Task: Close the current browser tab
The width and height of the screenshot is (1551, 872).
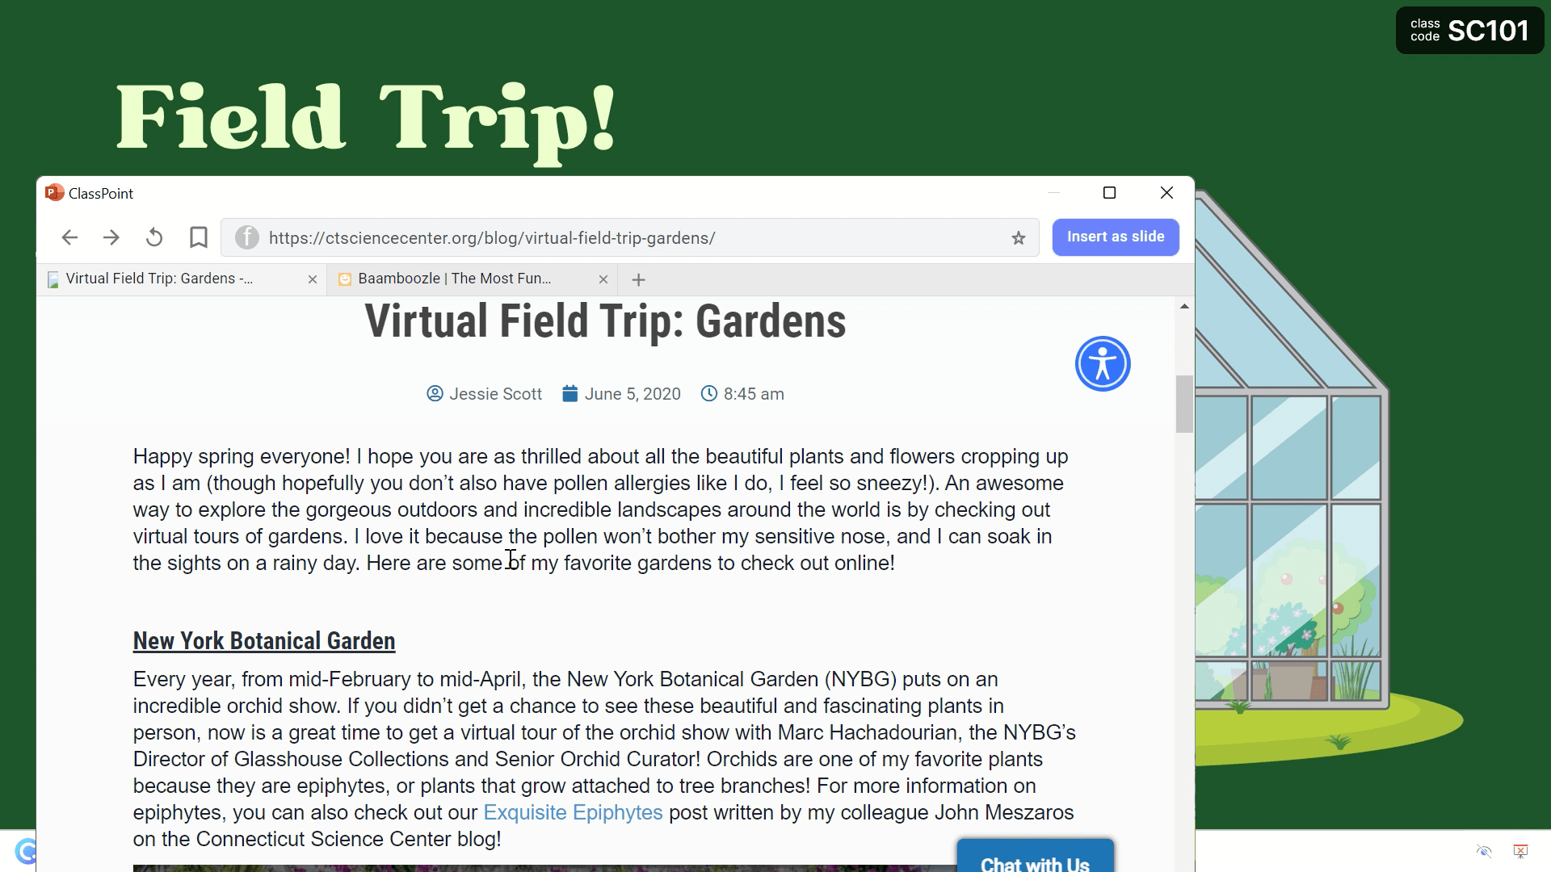Action: (x=312, y=279)
